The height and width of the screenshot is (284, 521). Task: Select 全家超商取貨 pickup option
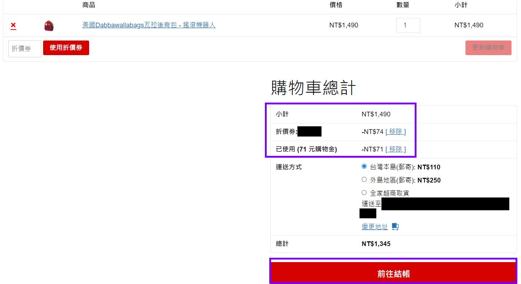(364, 193)
